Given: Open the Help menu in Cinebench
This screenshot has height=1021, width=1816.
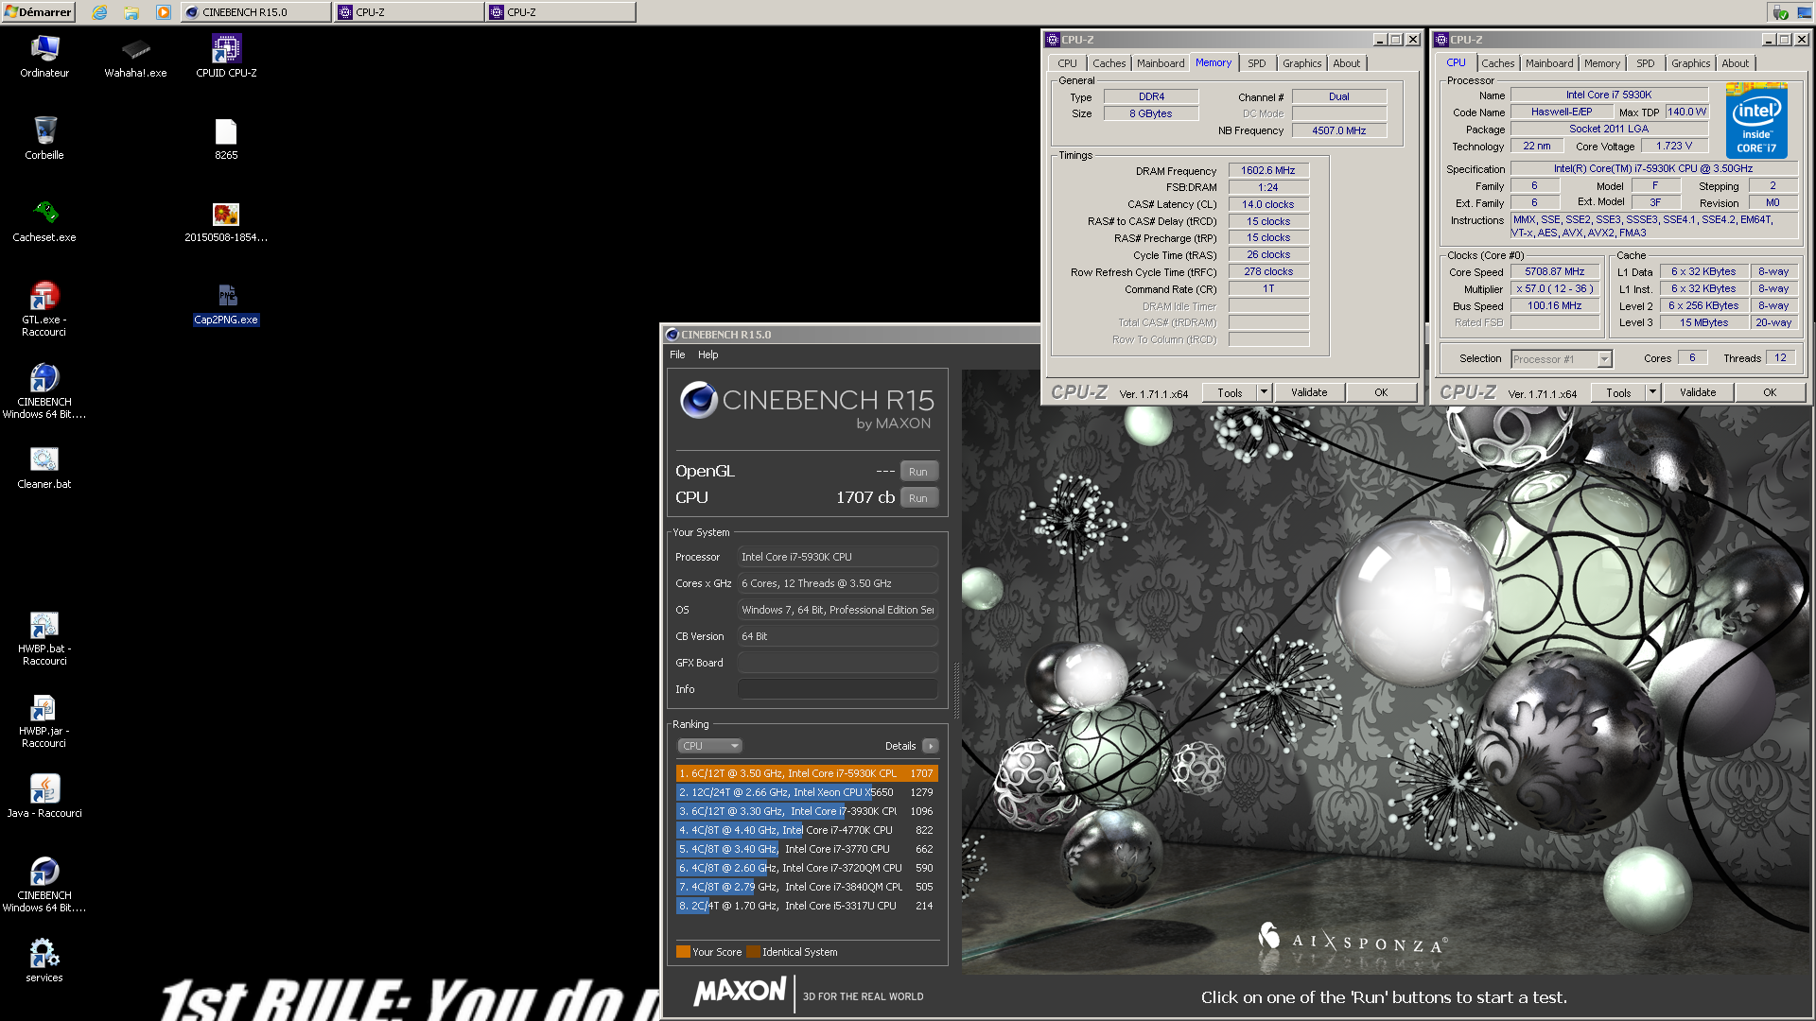Looking at the screenshot, I should 708,355.
